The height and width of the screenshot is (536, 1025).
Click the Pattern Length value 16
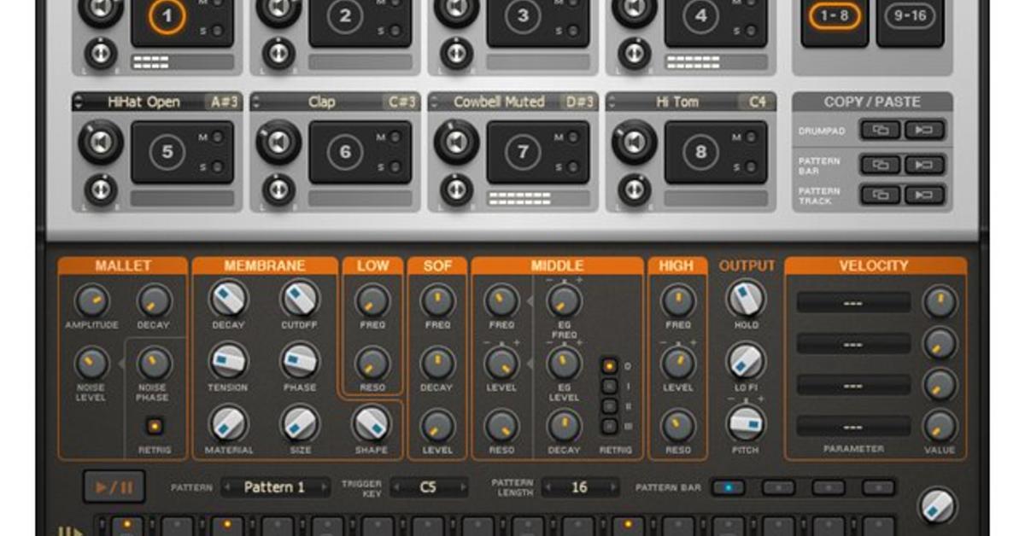579,487
